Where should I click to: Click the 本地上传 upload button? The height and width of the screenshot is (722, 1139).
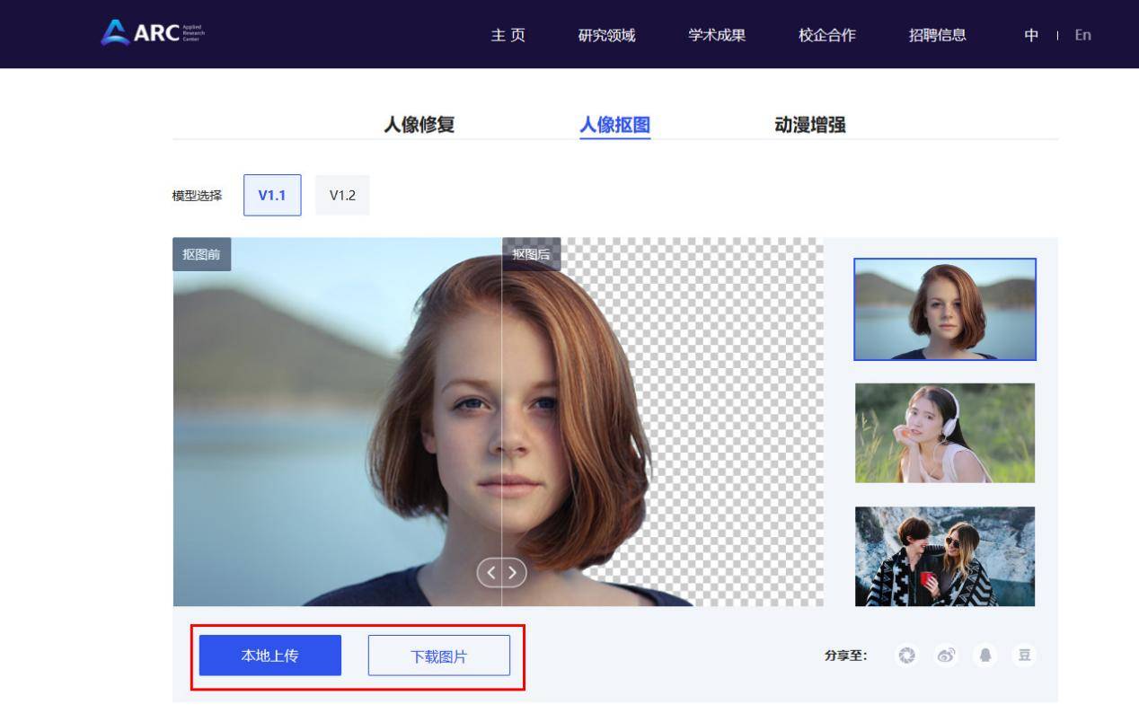coord(269,656)
